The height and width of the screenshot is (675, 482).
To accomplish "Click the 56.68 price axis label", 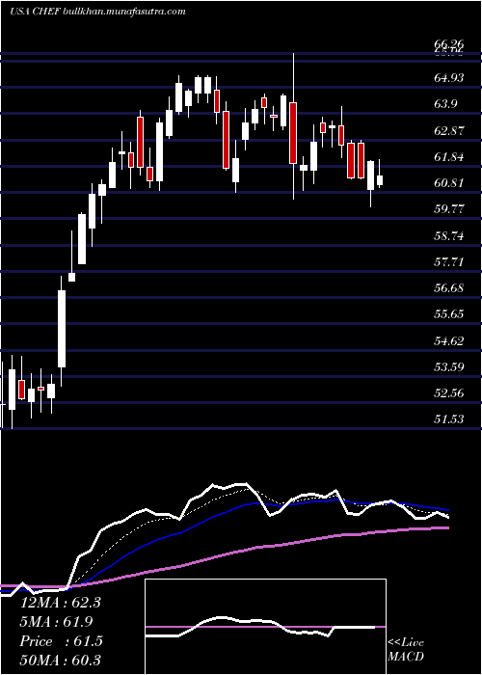I will pos(449,288).
